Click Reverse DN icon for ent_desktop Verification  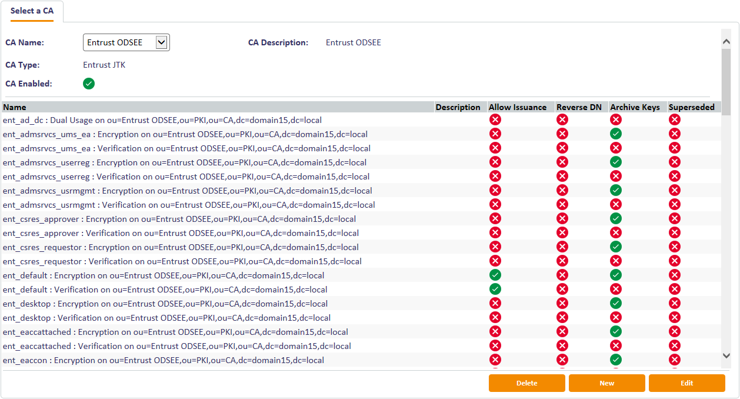pyautogui.click(x=562, y=317)
